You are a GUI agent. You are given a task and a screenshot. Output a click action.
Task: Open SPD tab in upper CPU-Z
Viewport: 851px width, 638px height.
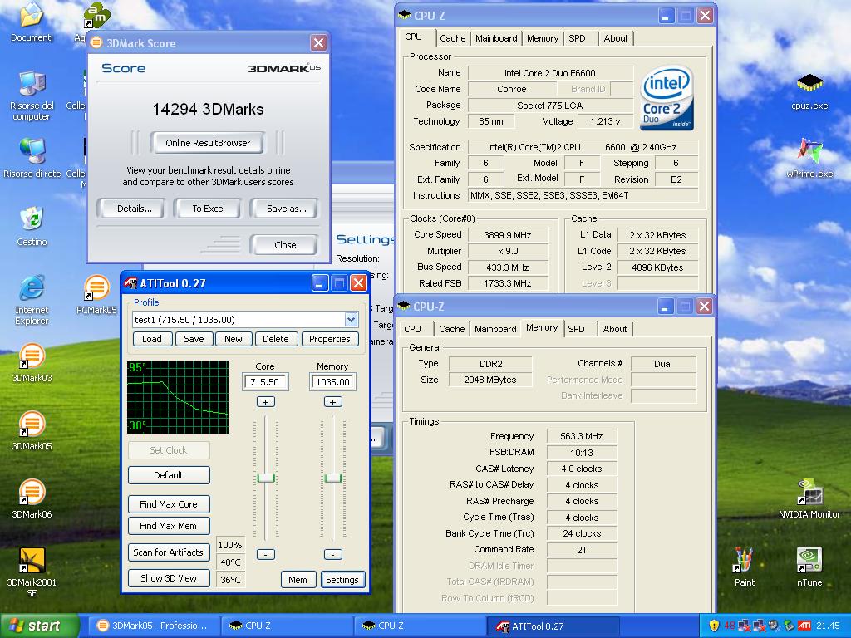(x=577, y=38)
